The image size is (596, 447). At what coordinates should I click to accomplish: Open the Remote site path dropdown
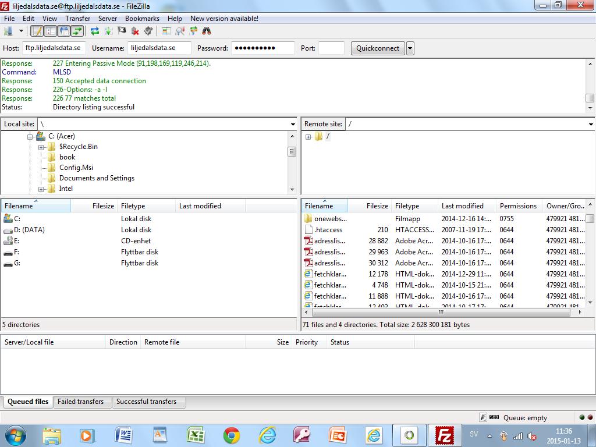[591, 125]
